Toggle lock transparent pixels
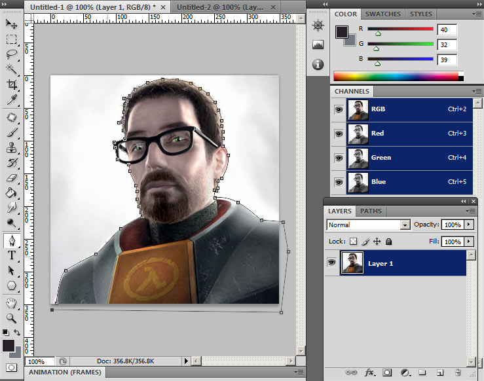Viewport: 484px width, 381px height. pyautogui.click(x=353, y=242)
